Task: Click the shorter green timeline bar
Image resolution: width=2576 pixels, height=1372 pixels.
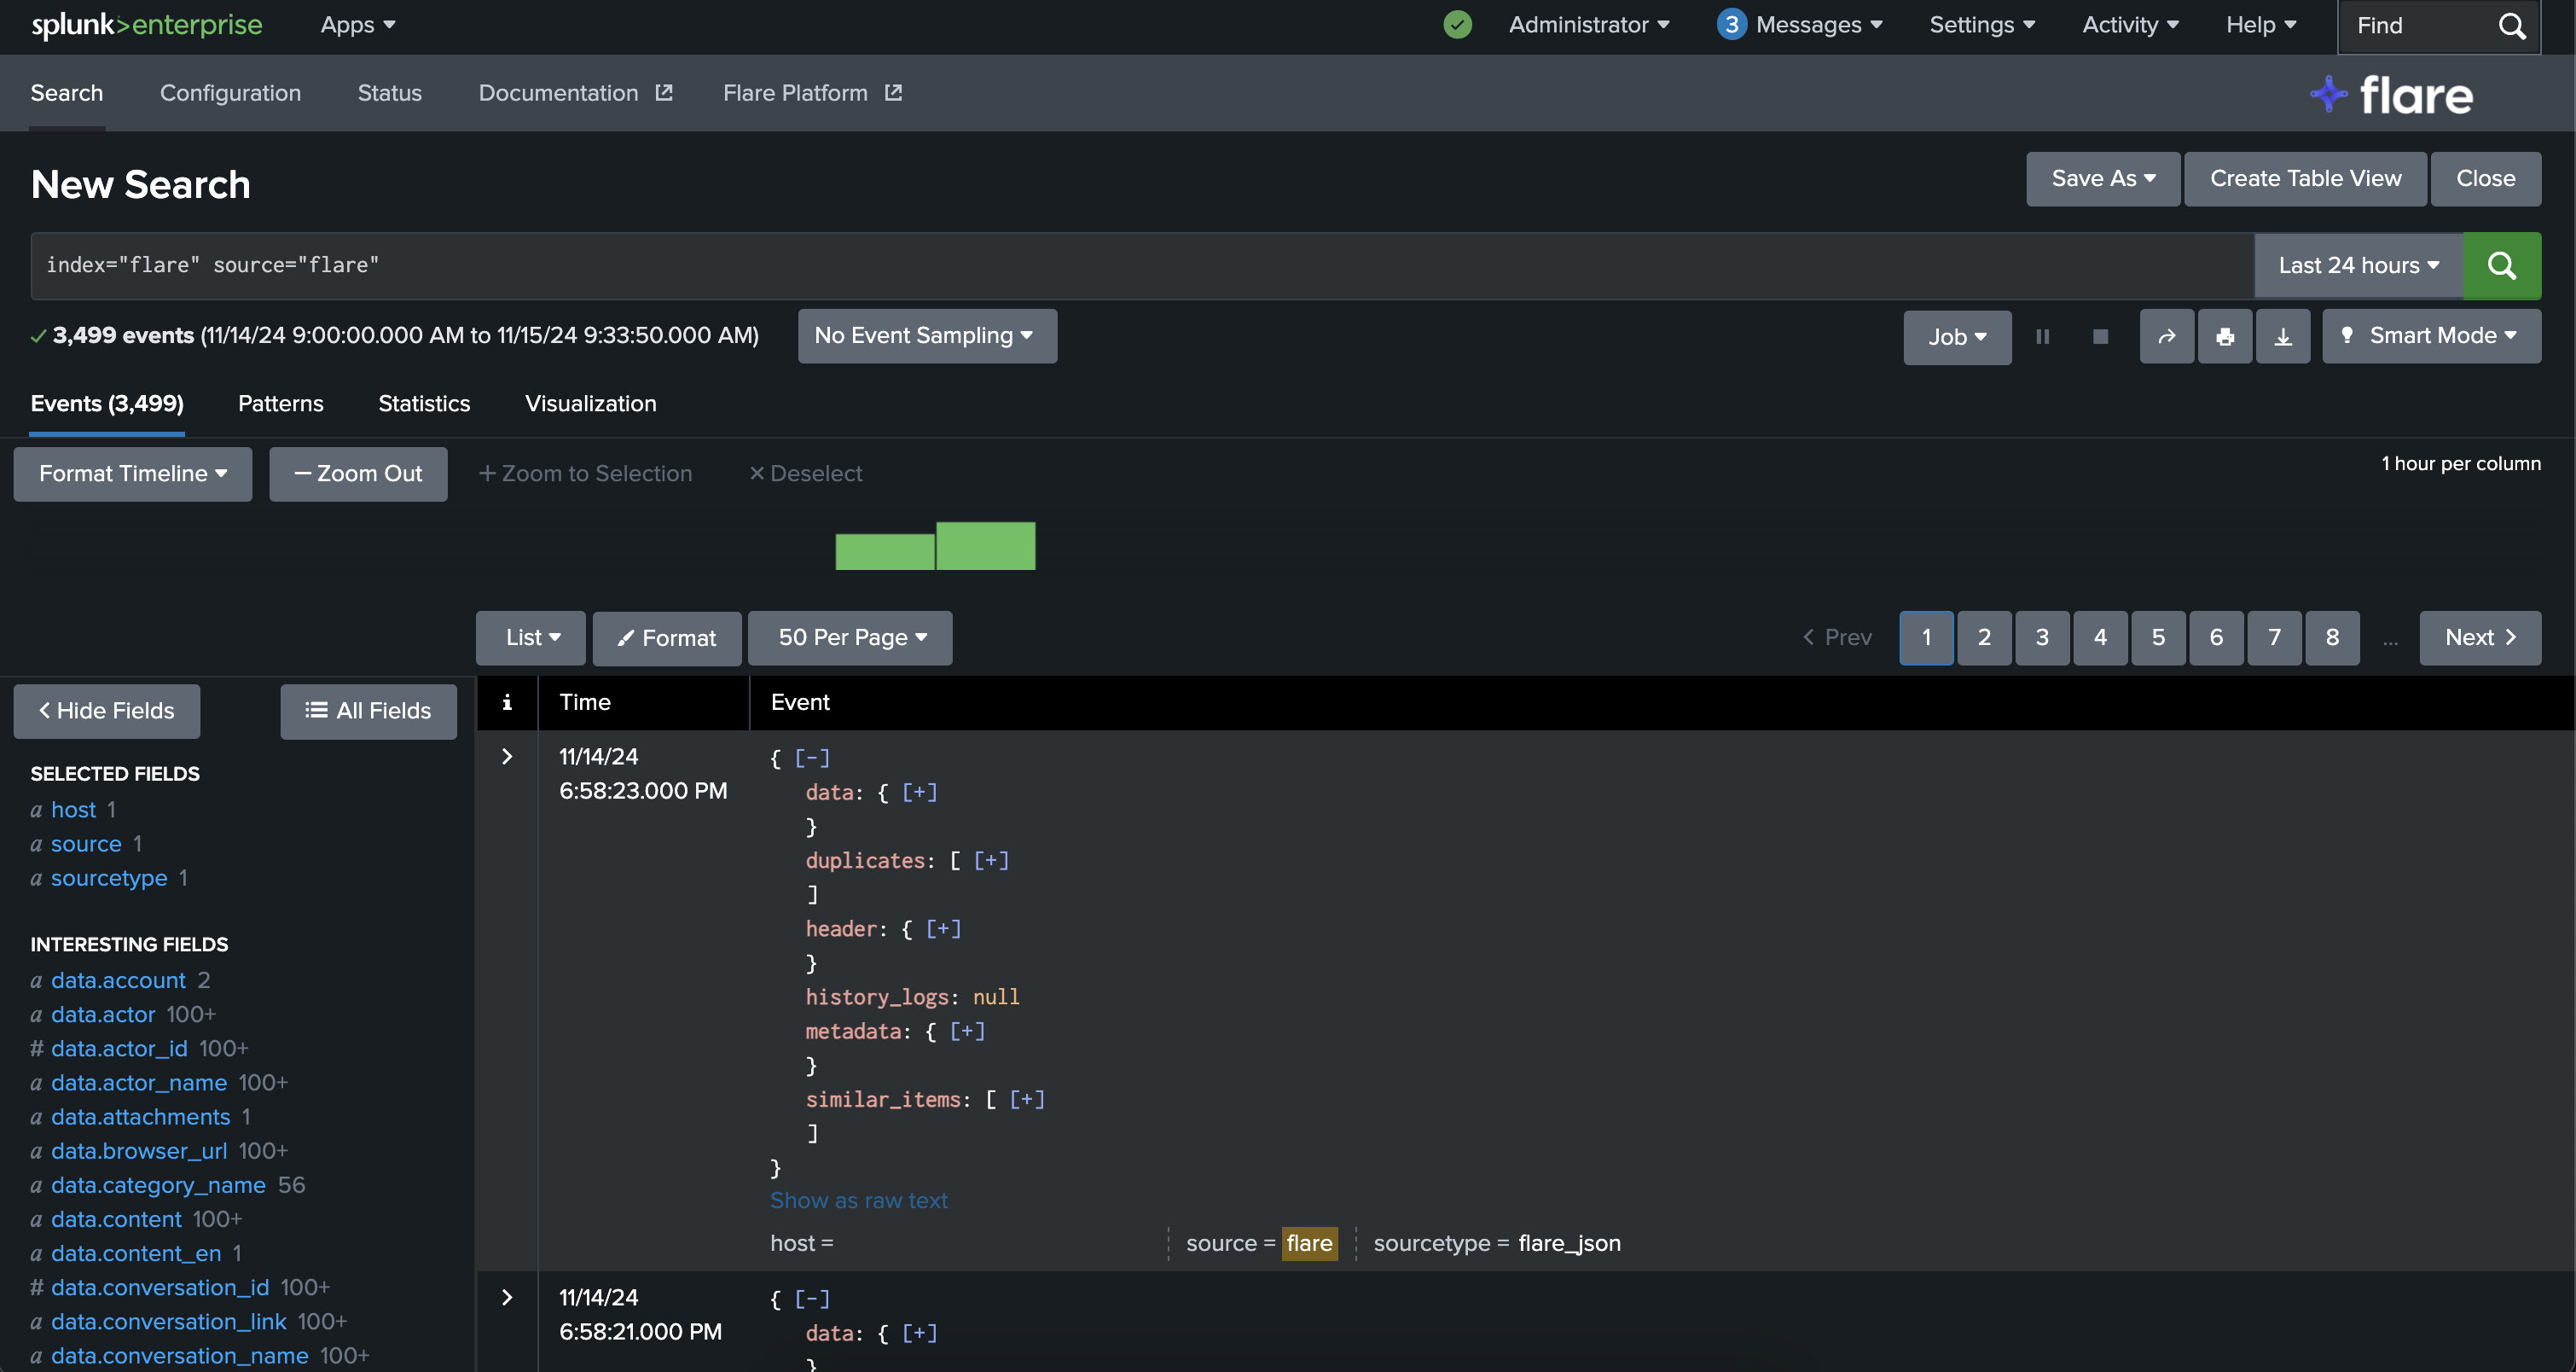Action: (884, 552)
